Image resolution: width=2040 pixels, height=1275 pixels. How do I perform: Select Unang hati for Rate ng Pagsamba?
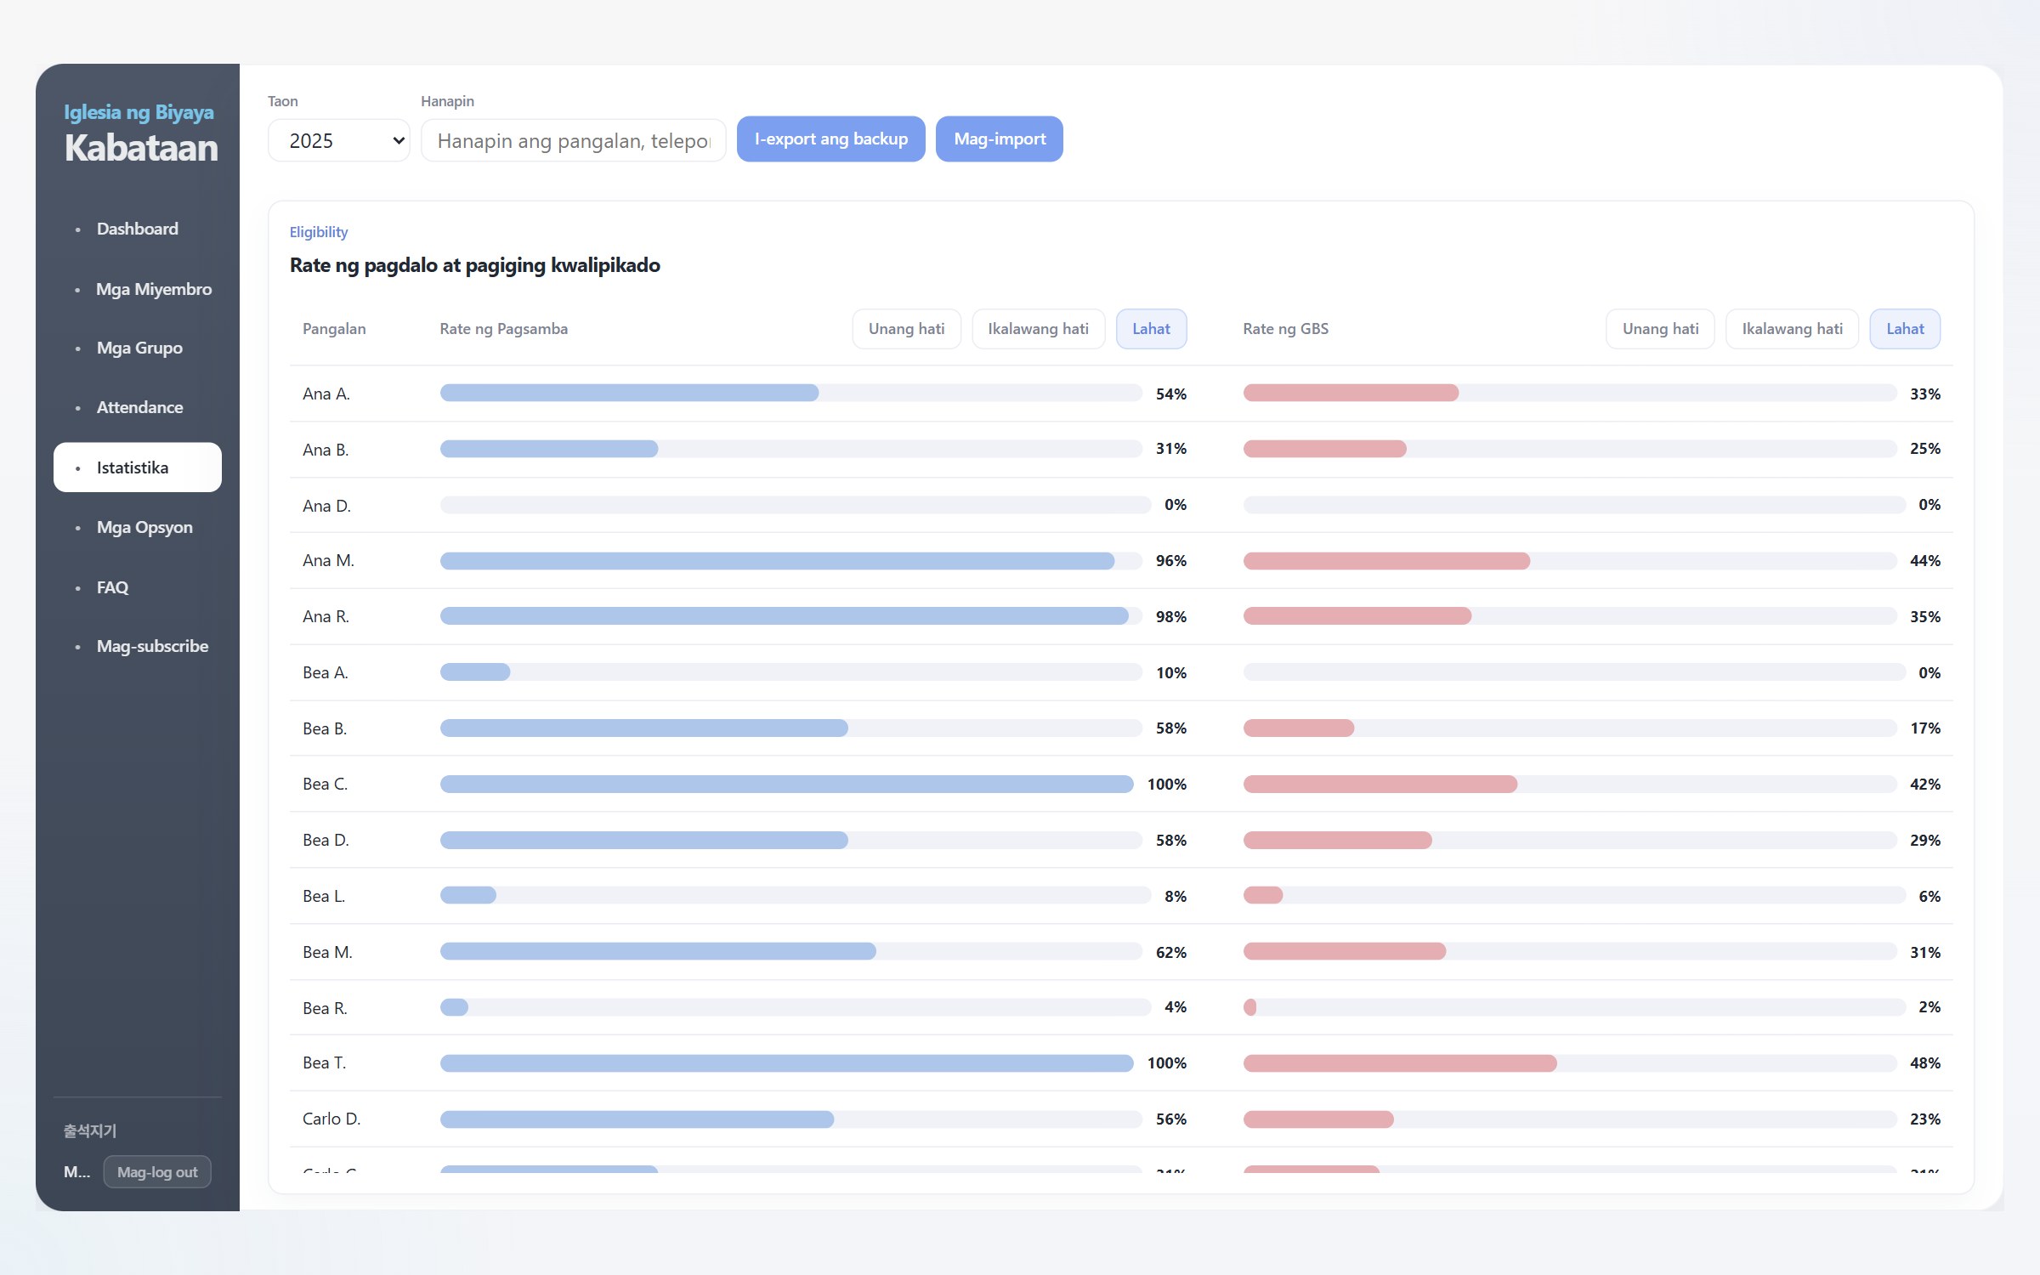point(906,329)
